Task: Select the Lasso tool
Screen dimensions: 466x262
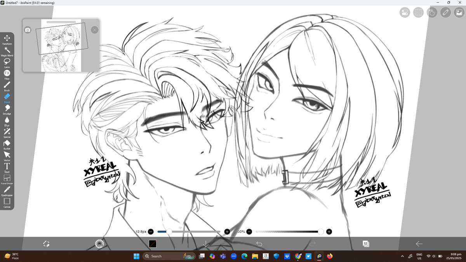Action: (7, 63)
